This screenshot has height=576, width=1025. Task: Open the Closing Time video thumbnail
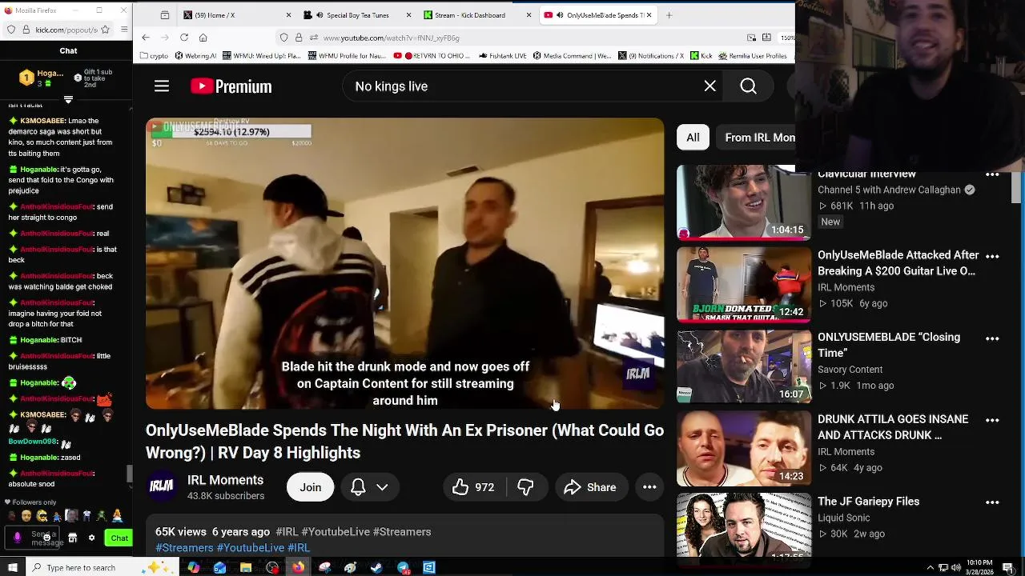[743, 366]
